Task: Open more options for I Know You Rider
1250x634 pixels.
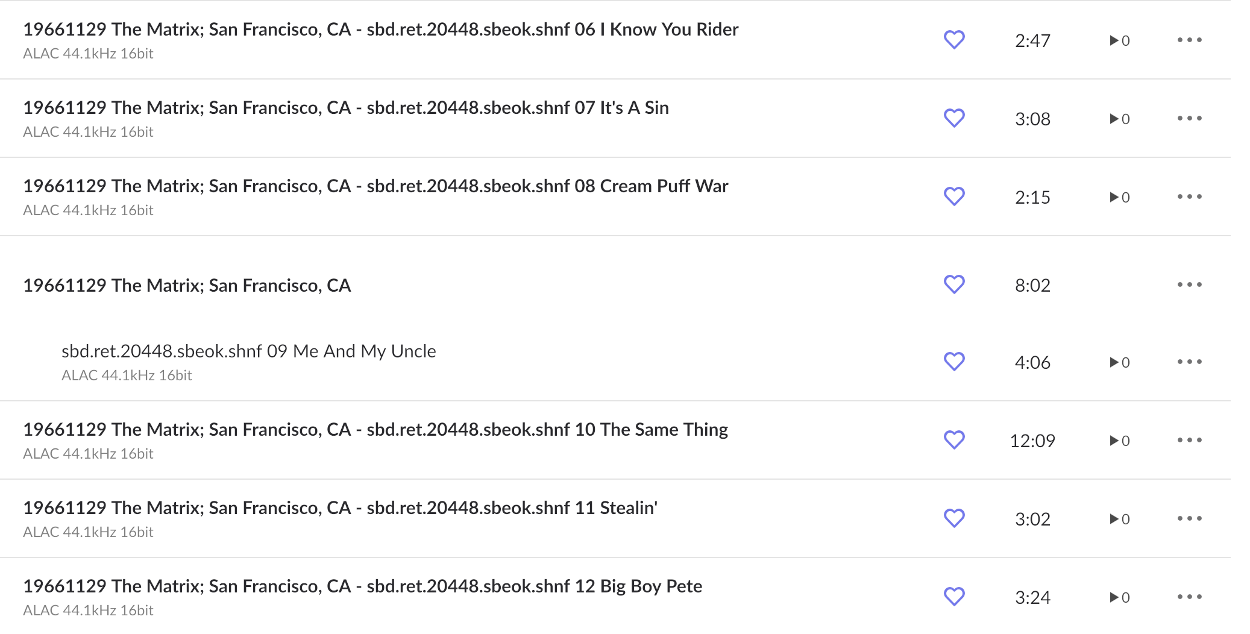Action: [x=1190, y=40]
